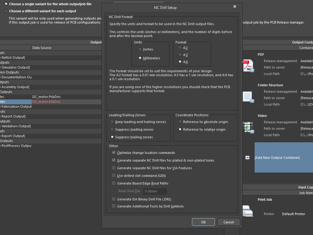Viewport: 313px width, 235px height.
Task: Click the Folder Structure container icon
Action: 248,97
